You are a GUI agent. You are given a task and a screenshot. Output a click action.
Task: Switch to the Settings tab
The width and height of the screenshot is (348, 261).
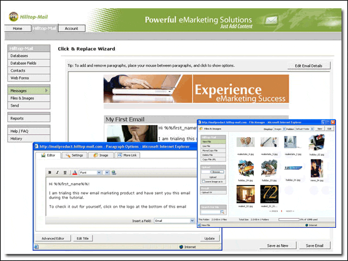[74, 155]
